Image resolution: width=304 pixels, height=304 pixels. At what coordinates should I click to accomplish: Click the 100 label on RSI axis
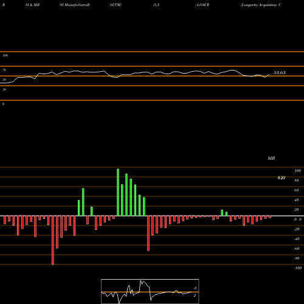5,55
